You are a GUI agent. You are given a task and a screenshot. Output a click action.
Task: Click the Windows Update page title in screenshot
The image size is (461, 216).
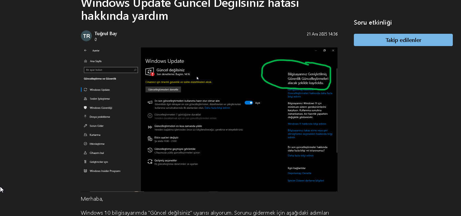click(164, 61)
